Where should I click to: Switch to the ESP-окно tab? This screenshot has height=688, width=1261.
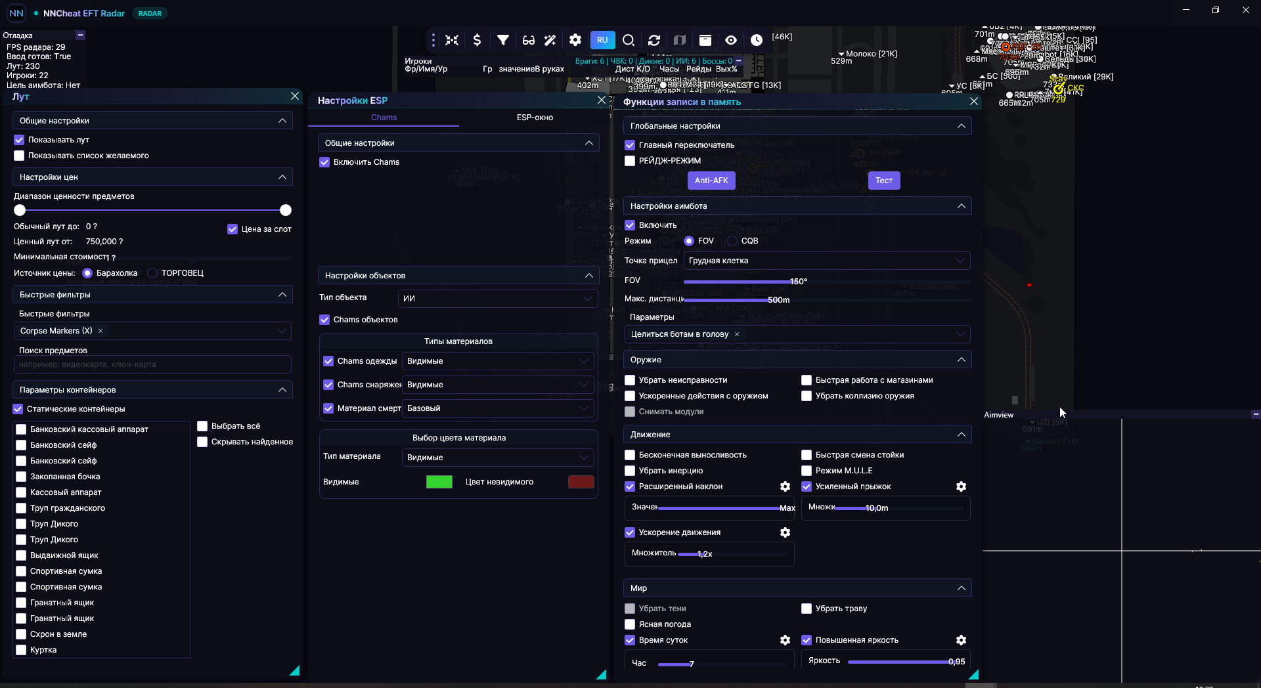pos(535,118)
